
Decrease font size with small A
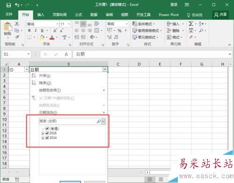click(61, 30)
